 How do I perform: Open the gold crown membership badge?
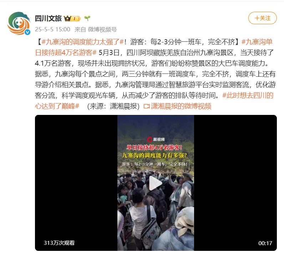(x=72, y=19)
